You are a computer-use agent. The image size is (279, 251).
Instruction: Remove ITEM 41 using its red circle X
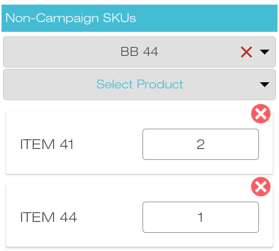(261, 114)
